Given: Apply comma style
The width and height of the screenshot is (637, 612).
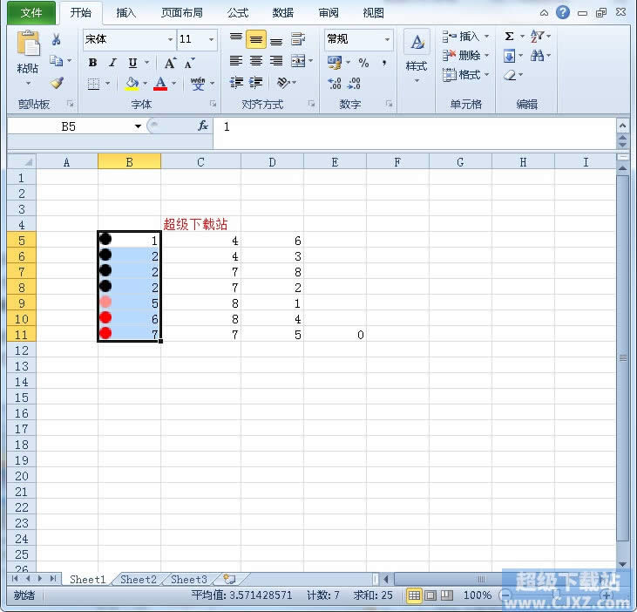Looking at the screenshot, I should click(x=384, y=63).
